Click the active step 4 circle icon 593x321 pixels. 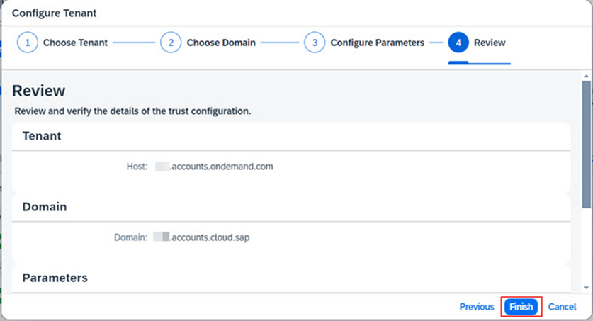(x=458, y=43)
